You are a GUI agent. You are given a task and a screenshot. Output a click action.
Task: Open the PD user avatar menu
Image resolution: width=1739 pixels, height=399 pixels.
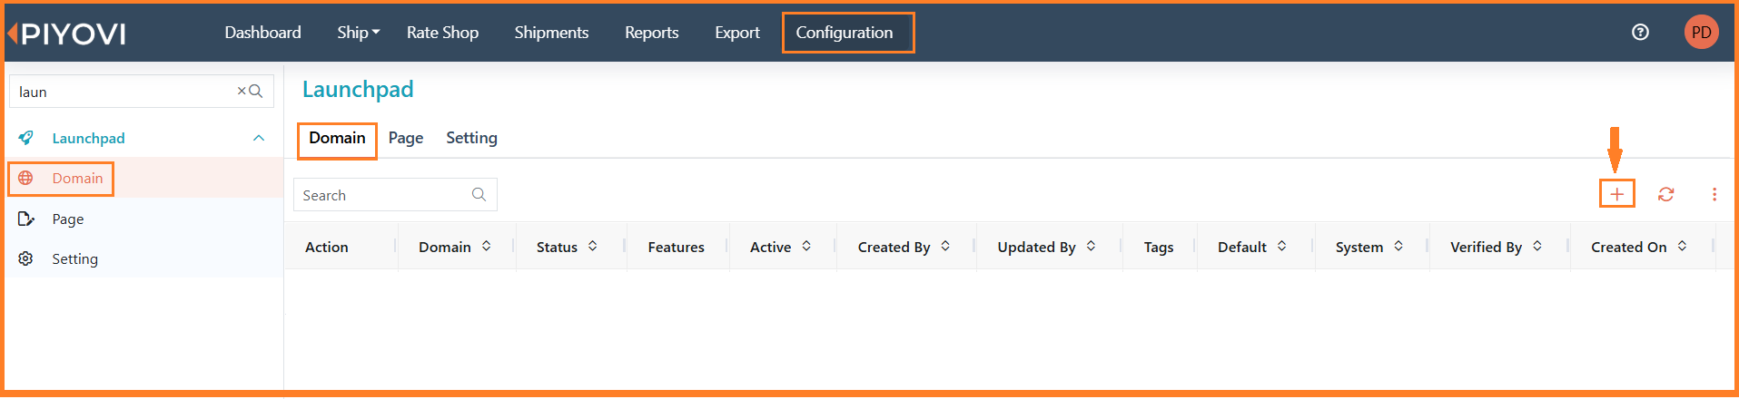tap(1701, 33)
